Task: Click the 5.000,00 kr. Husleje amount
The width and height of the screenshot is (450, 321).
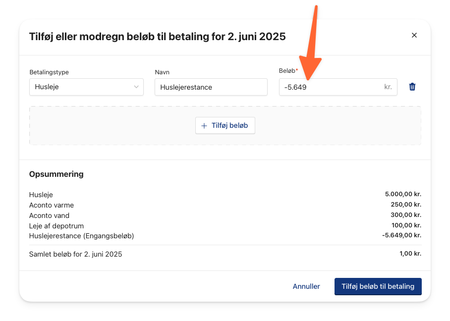Action: [x=403, y=194]
